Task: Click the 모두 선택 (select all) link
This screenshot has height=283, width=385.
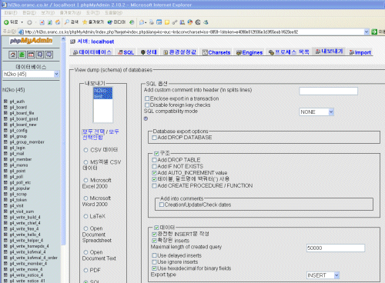Action: (93, 132)
